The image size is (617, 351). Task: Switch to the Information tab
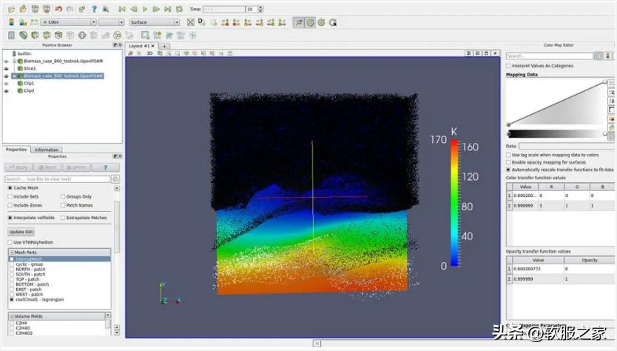46,150
